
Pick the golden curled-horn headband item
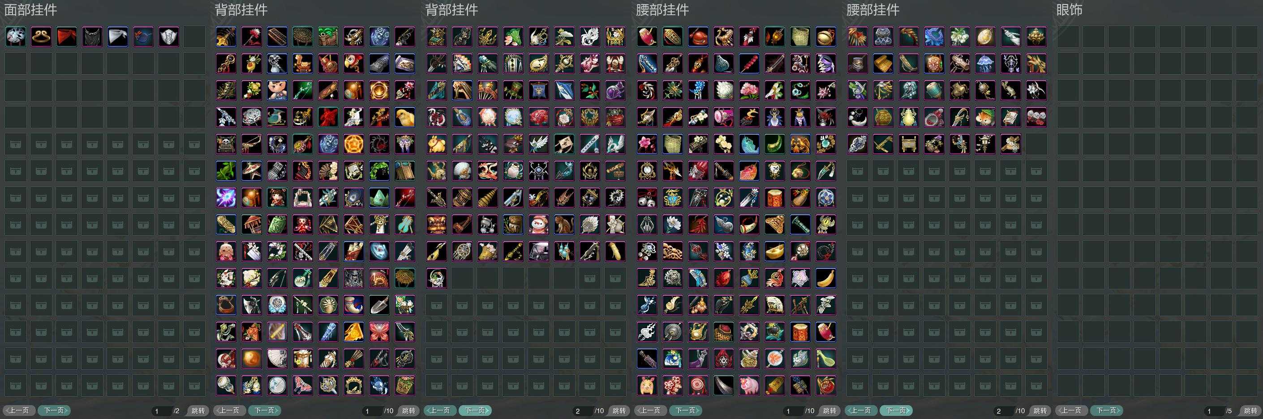(x=41, y=37)
